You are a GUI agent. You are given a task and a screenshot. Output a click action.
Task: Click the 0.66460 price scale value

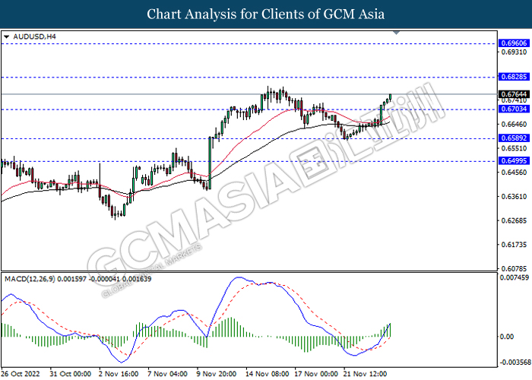click(x=514, y=125)
